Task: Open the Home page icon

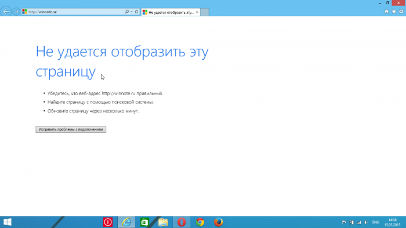Action: point(387,12)
